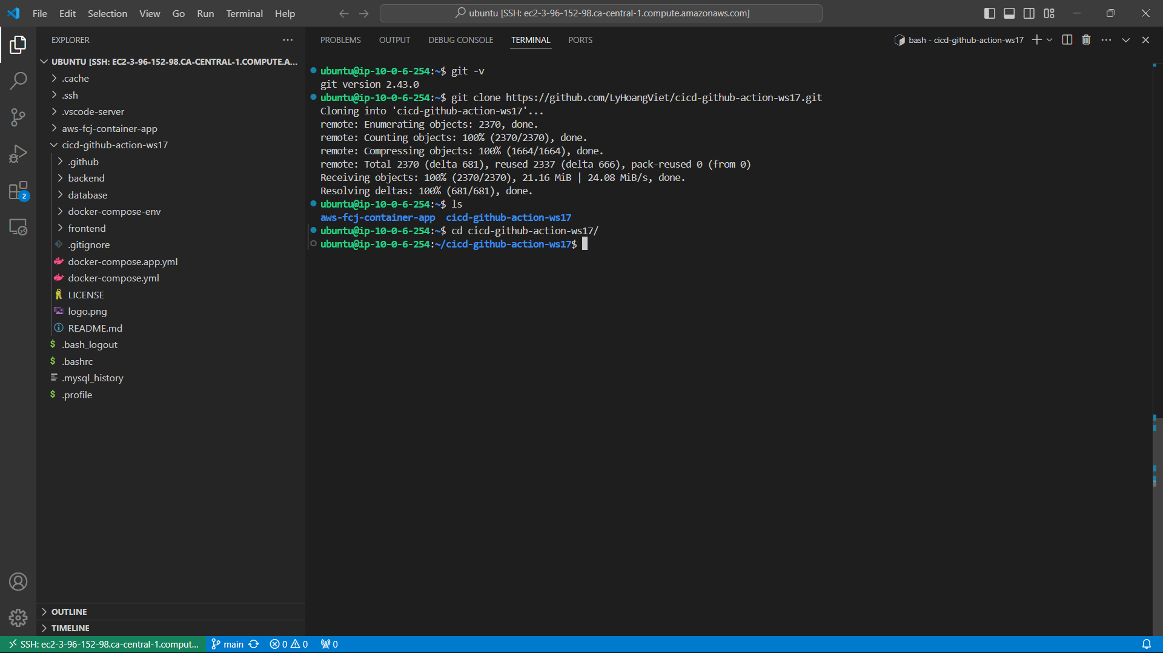Click the SSH remote host status button
This screenshot has width=1163, height=653.
coord(103,645)
